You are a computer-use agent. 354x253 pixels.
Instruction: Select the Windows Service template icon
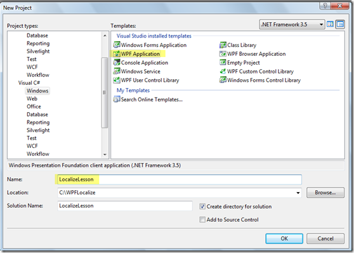tap(117, 71)
